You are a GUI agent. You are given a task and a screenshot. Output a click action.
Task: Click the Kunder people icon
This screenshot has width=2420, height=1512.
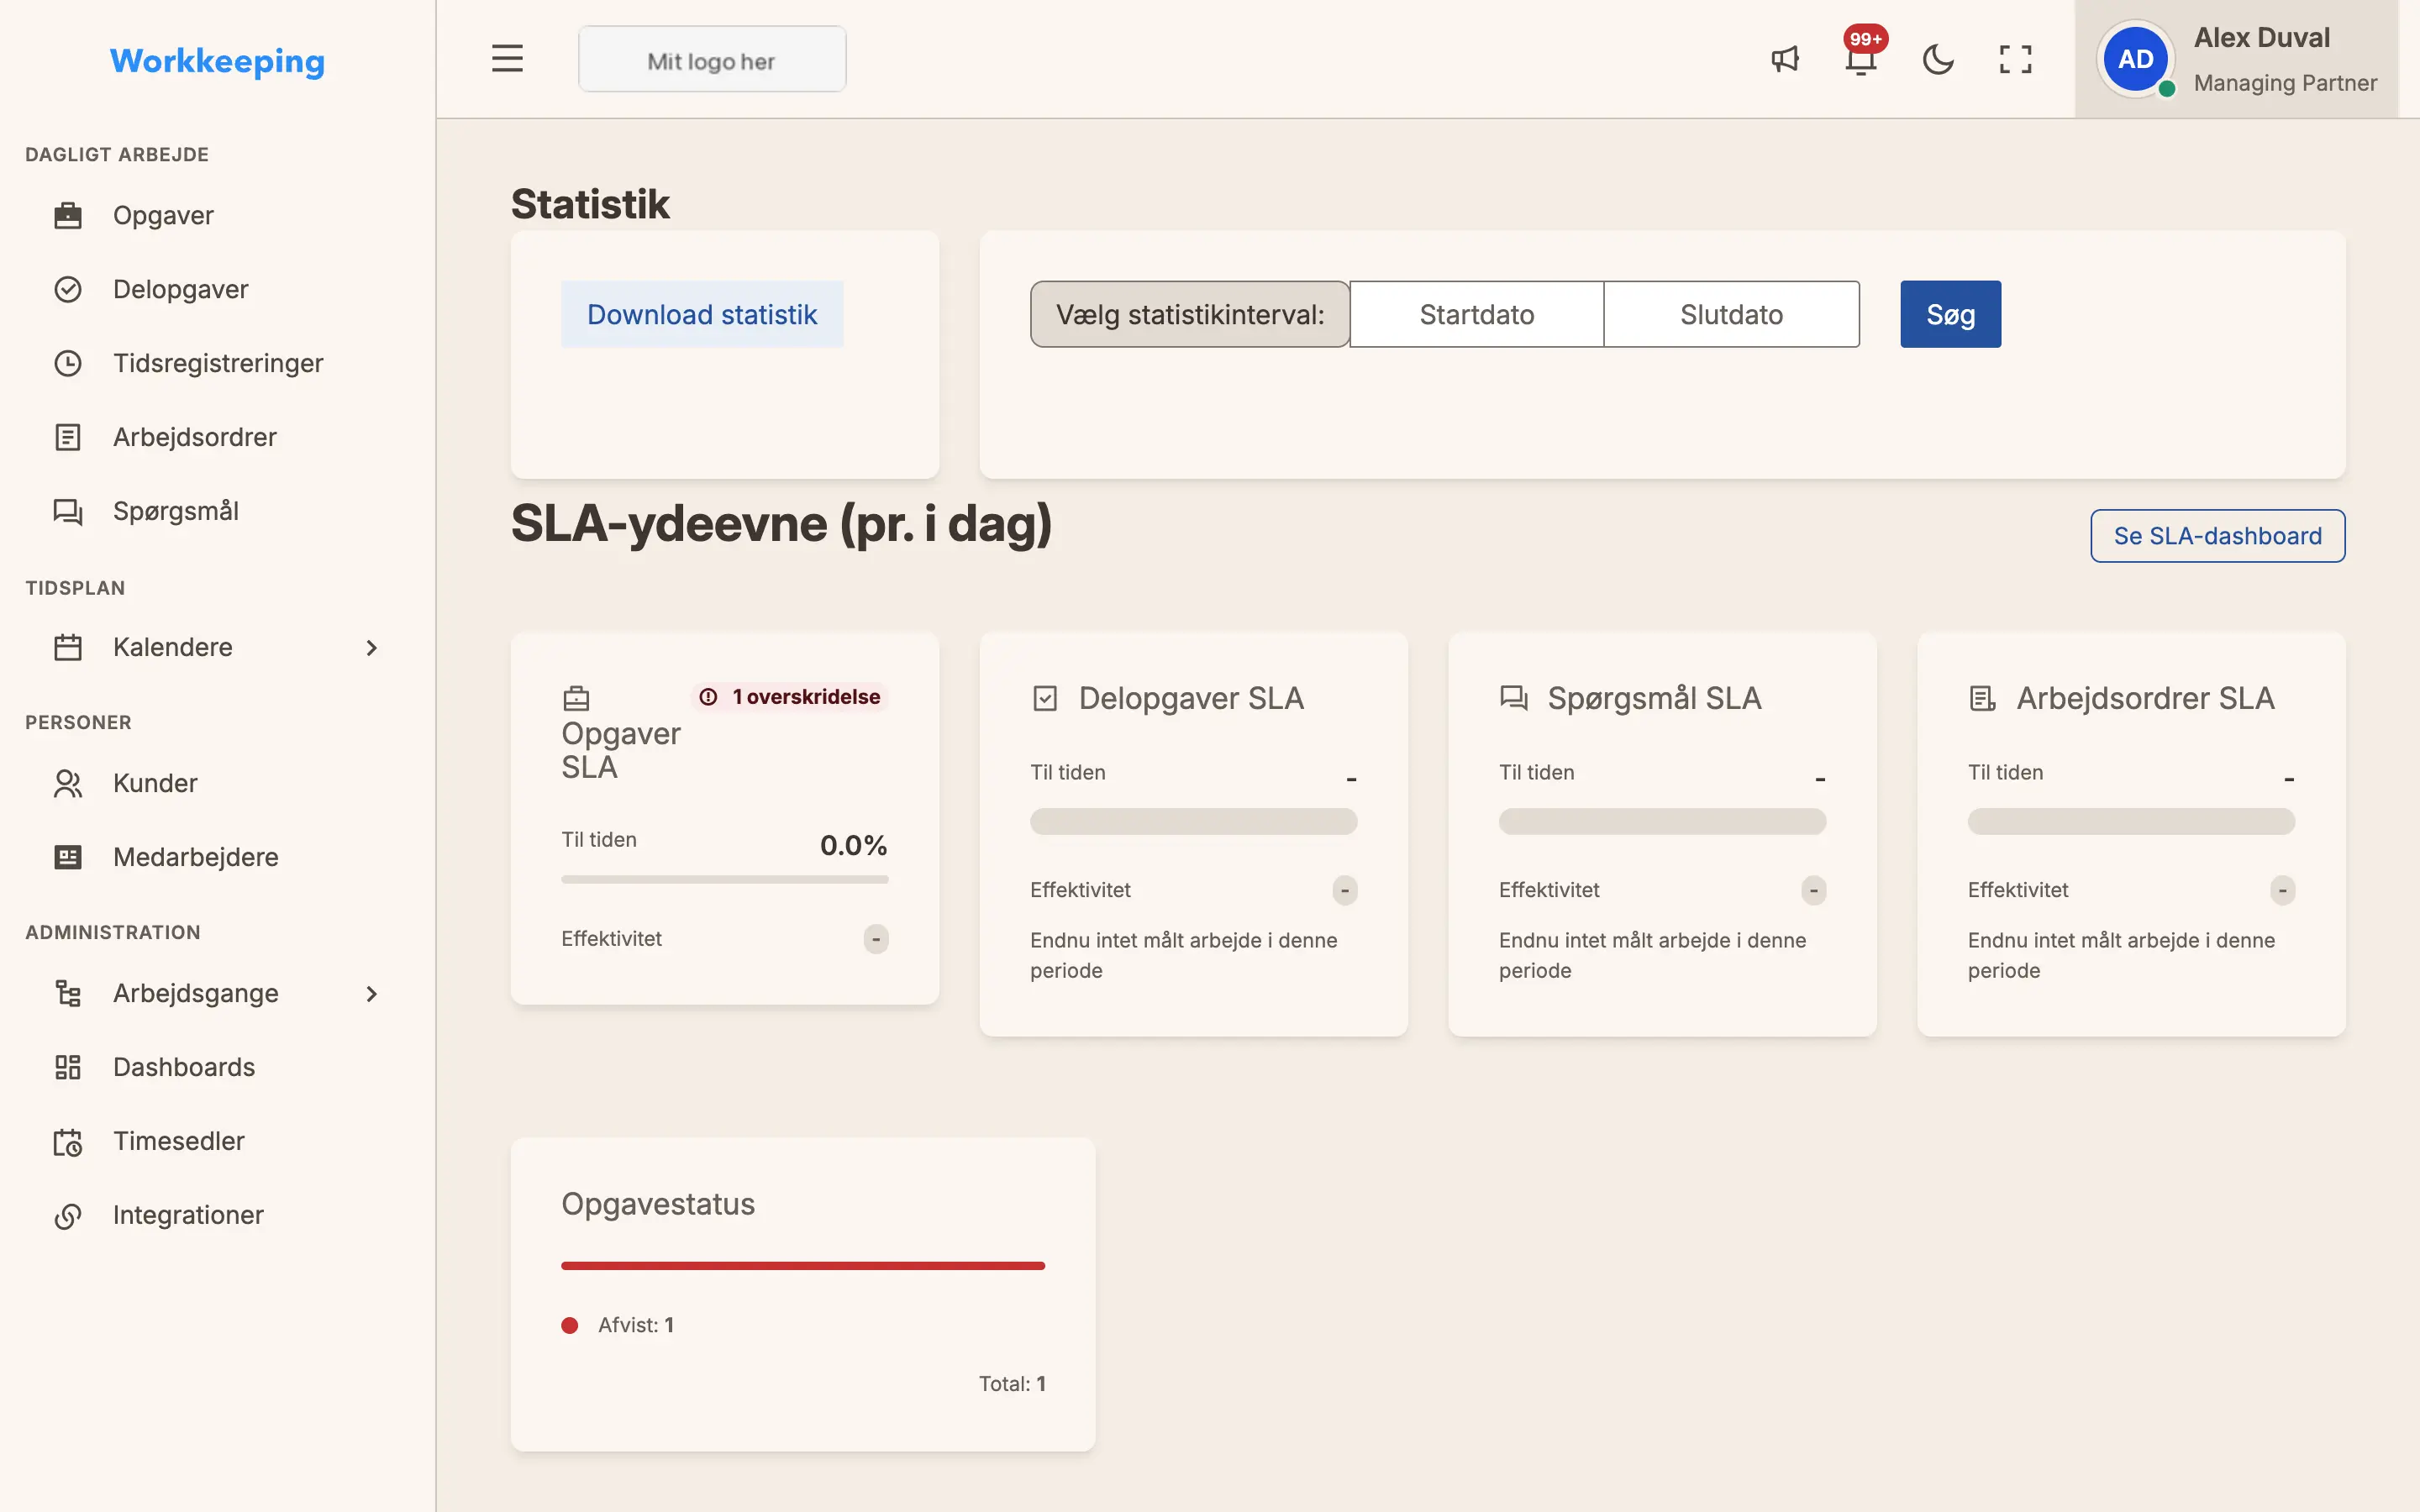tap(68, 783)
